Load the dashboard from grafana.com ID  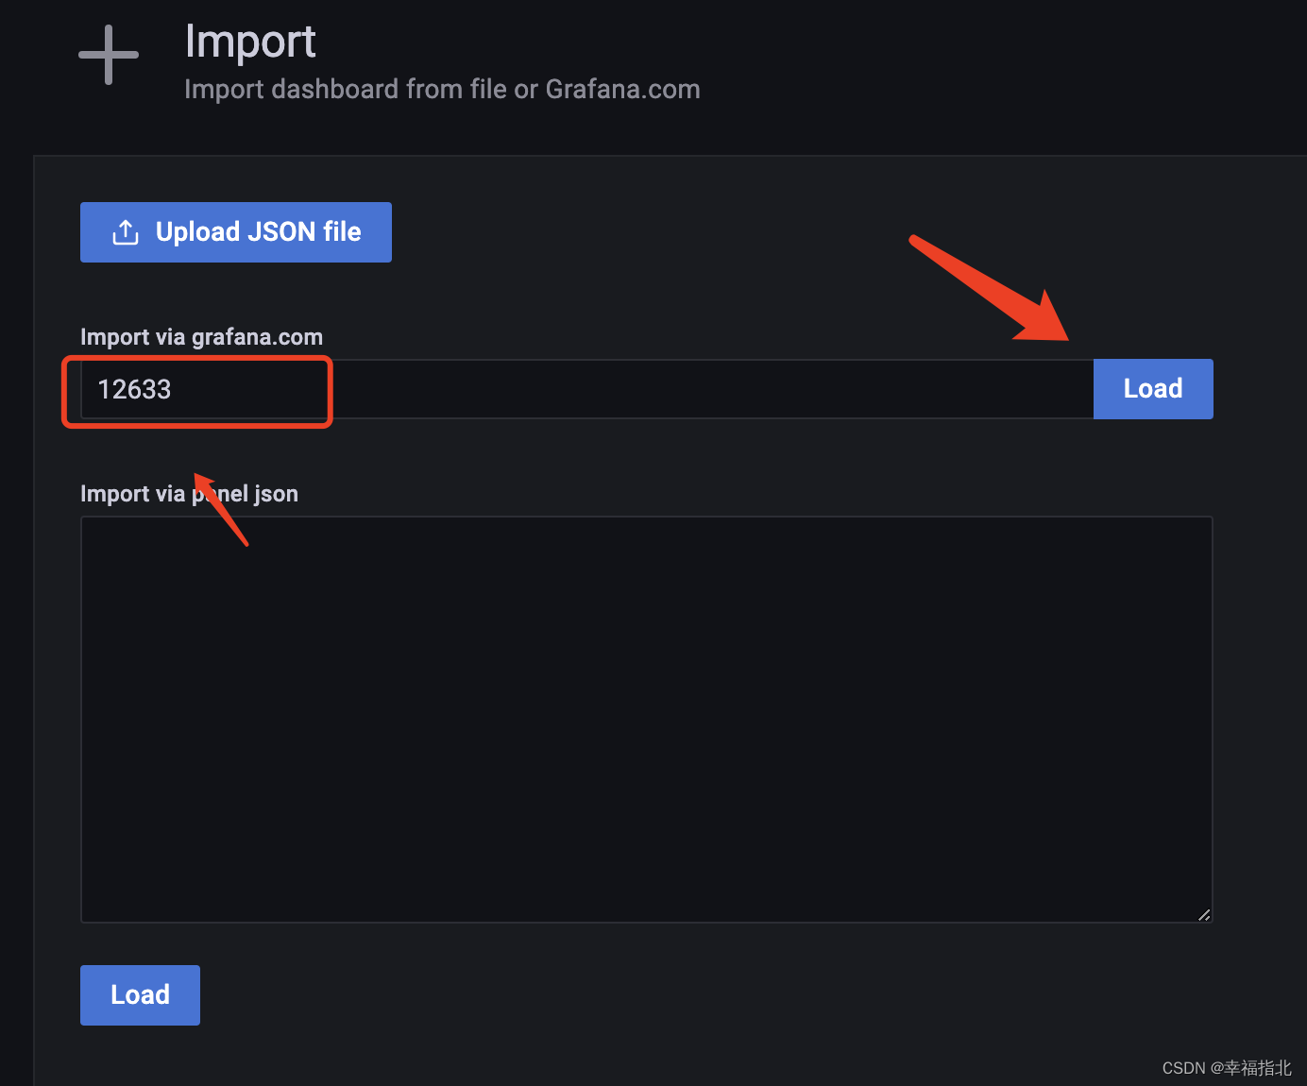click(x=1153, y=389)
